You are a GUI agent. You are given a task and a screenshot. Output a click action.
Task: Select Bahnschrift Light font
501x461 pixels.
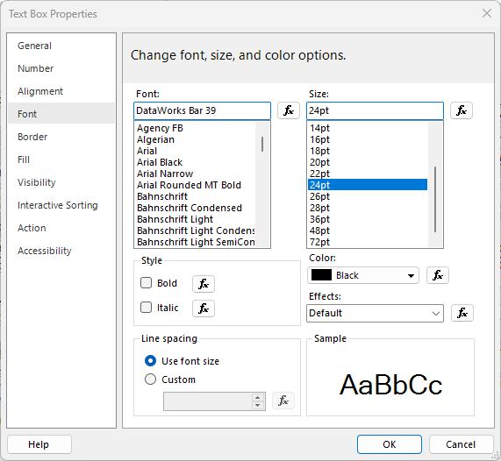(x=196, y=219)
